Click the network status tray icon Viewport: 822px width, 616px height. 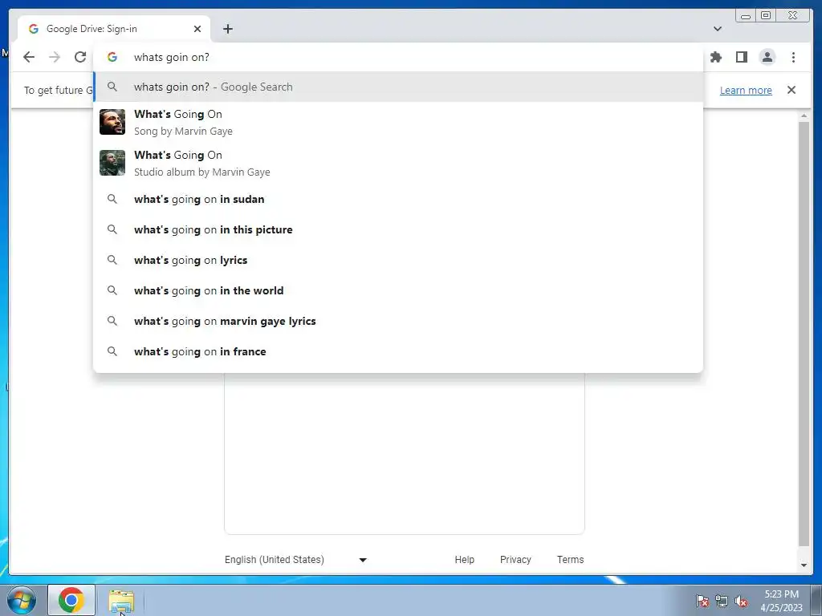point(722,601)
